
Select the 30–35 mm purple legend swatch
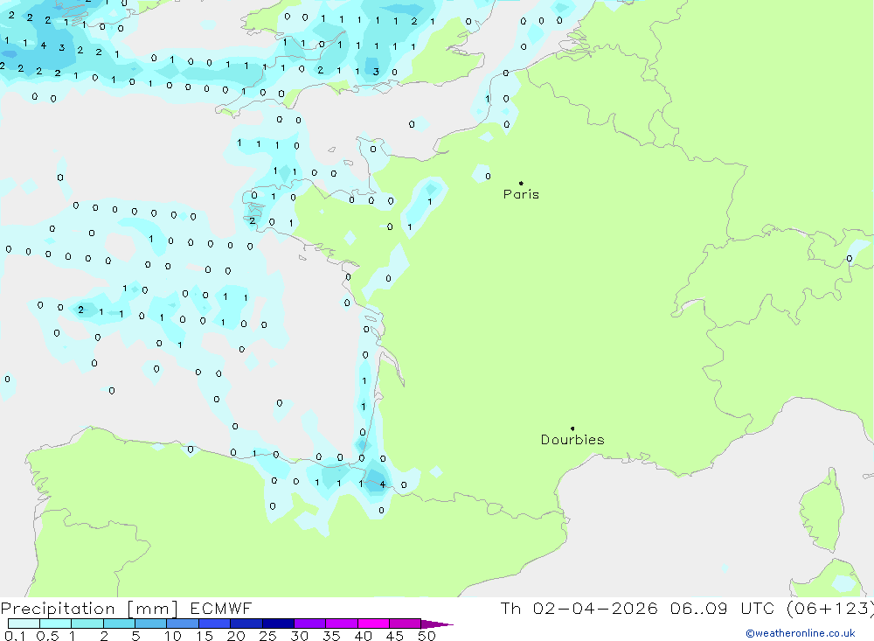[309, 624]
